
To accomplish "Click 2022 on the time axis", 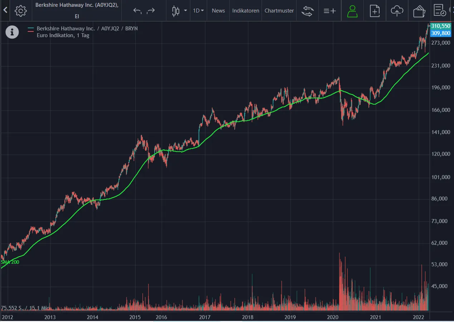I will pyautogui.click(x=418, y=317).
